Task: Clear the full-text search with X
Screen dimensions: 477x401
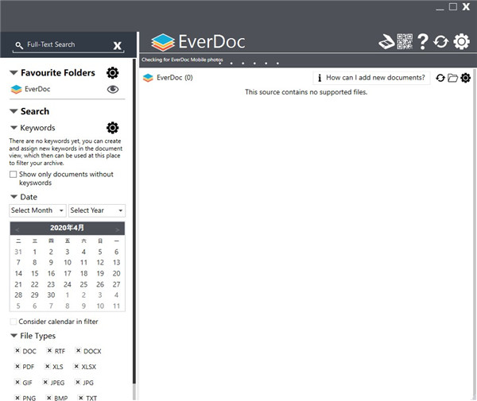Action: pyautogui.click(x=117, y=46)
